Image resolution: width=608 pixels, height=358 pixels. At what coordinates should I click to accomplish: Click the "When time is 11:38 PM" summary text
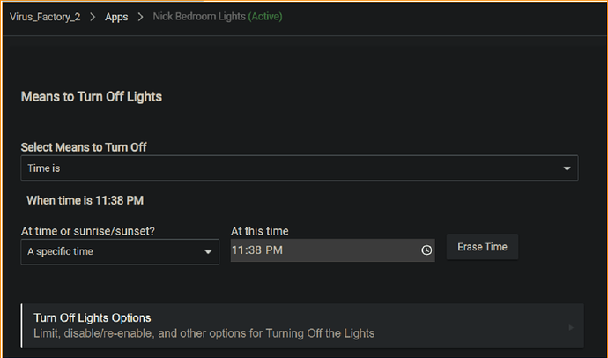click(85, 200)
